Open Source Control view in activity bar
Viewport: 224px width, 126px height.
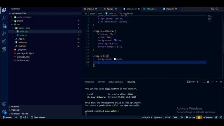[x=4, y=26]
